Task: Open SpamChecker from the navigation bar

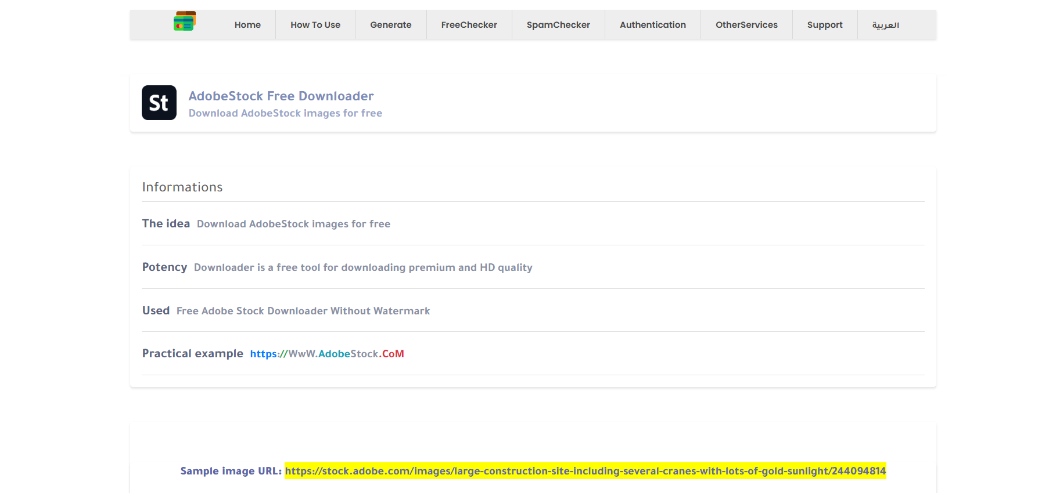Action: (x=558, y=25)
